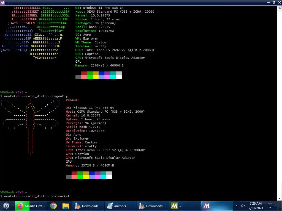Click dark blue block in upper neofetch palette
282x211 pixels.
(101, 73)
